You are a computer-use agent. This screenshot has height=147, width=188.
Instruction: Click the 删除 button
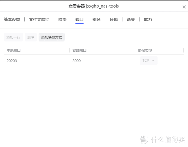31,37
